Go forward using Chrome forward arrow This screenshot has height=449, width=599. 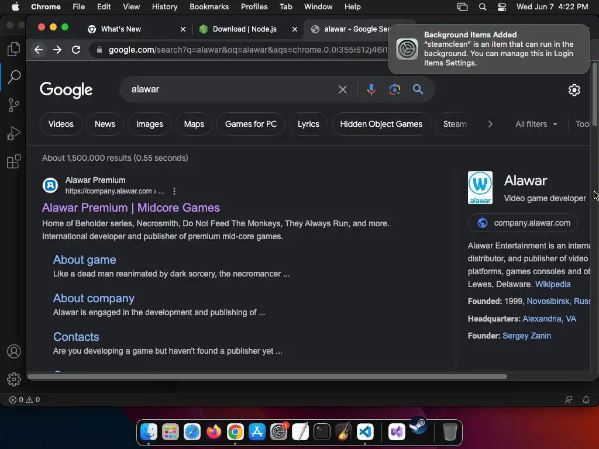pyautogui.click(x=57, y=50)
